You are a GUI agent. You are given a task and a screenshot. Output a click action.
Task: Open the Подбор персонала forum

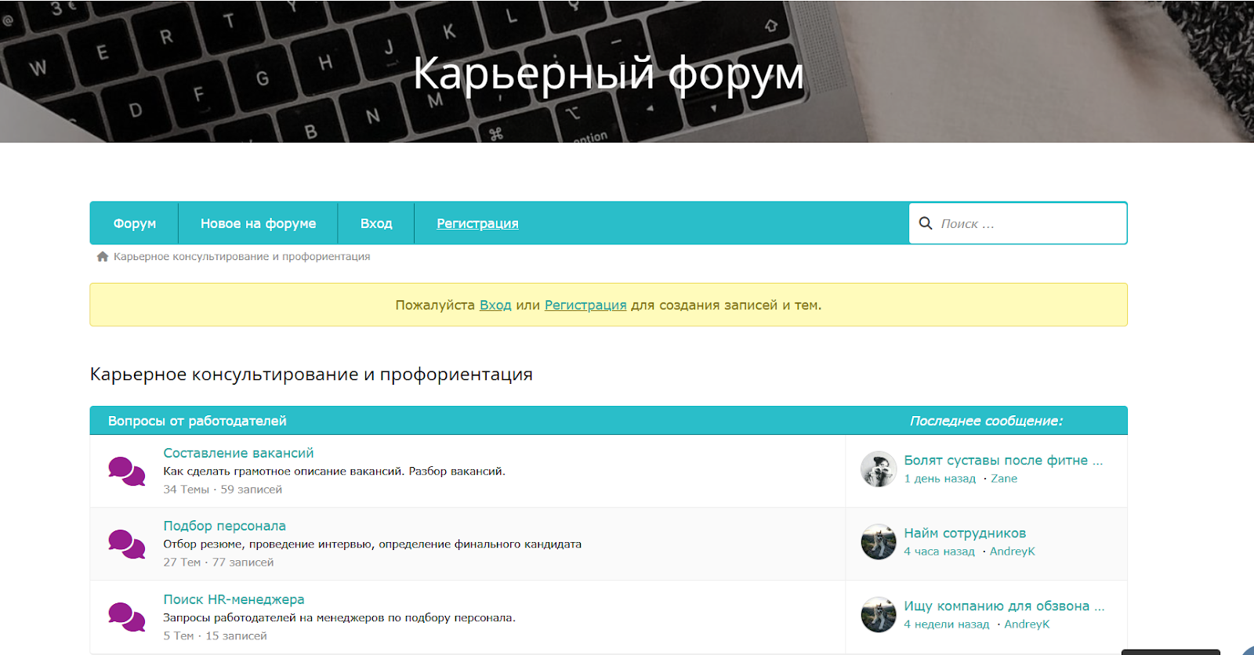click(x=224, y=526)
